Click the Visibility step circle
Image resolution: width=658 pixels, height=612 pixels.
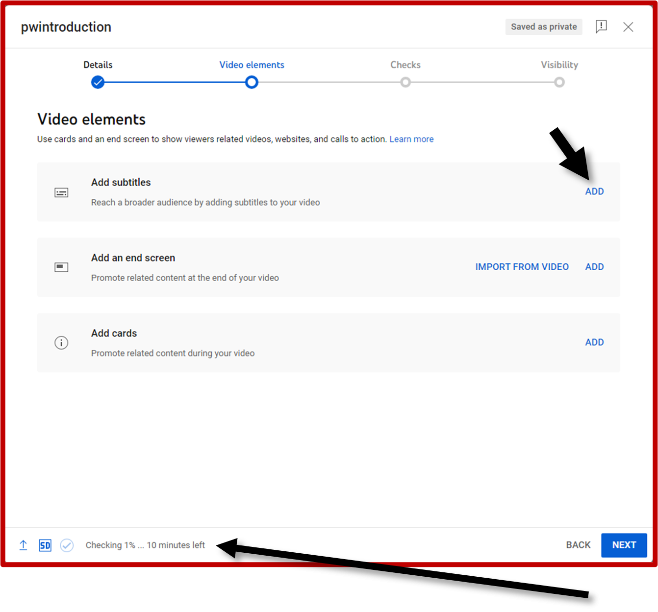[x=559, y=82]
